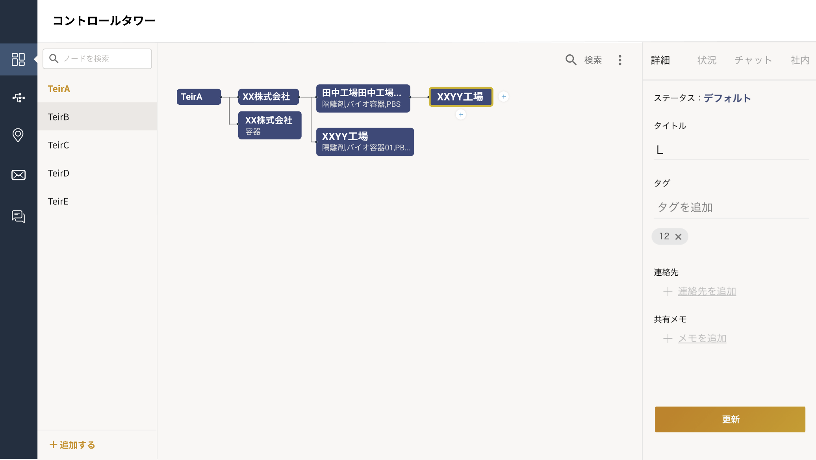Add child node below selected XXYY工場
Image resolution: width=816 pixels, height=460 pixels.
pos(461,115)
